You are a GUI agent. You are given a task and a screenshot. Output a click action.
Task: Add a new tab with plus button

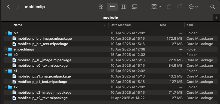tap(216, 18)
